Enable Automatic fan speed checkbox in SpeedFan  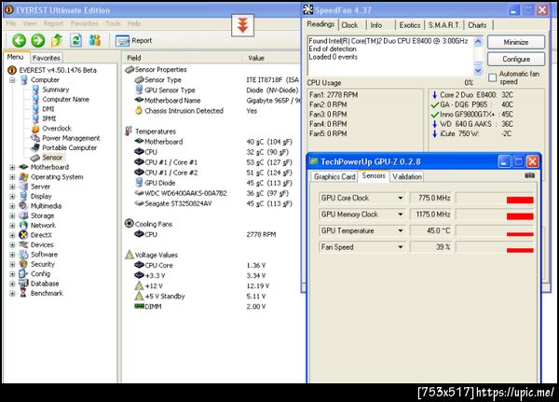492,77
